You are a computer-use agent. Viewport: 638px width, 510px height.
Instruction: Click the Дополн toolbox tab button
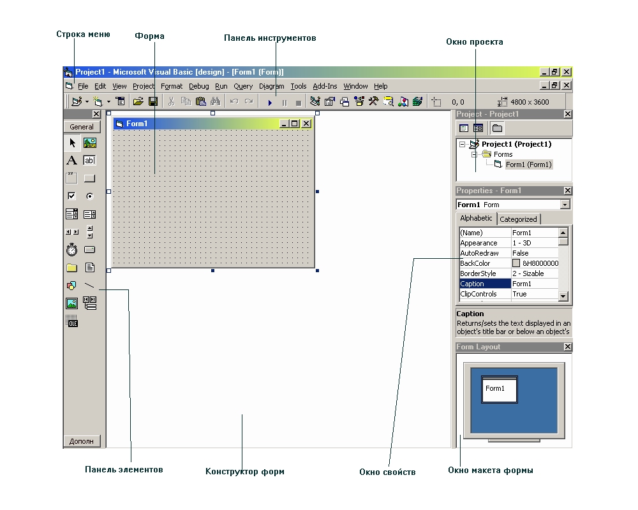82,441
